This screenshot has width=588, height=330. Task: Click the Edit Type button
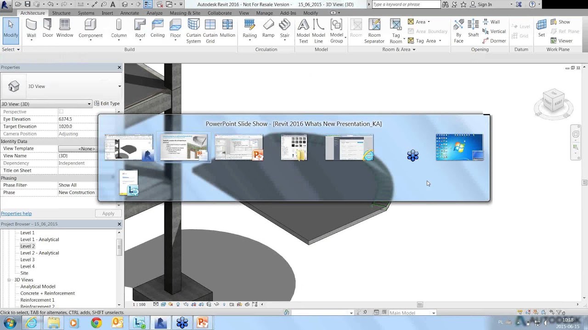click(107, 104)
